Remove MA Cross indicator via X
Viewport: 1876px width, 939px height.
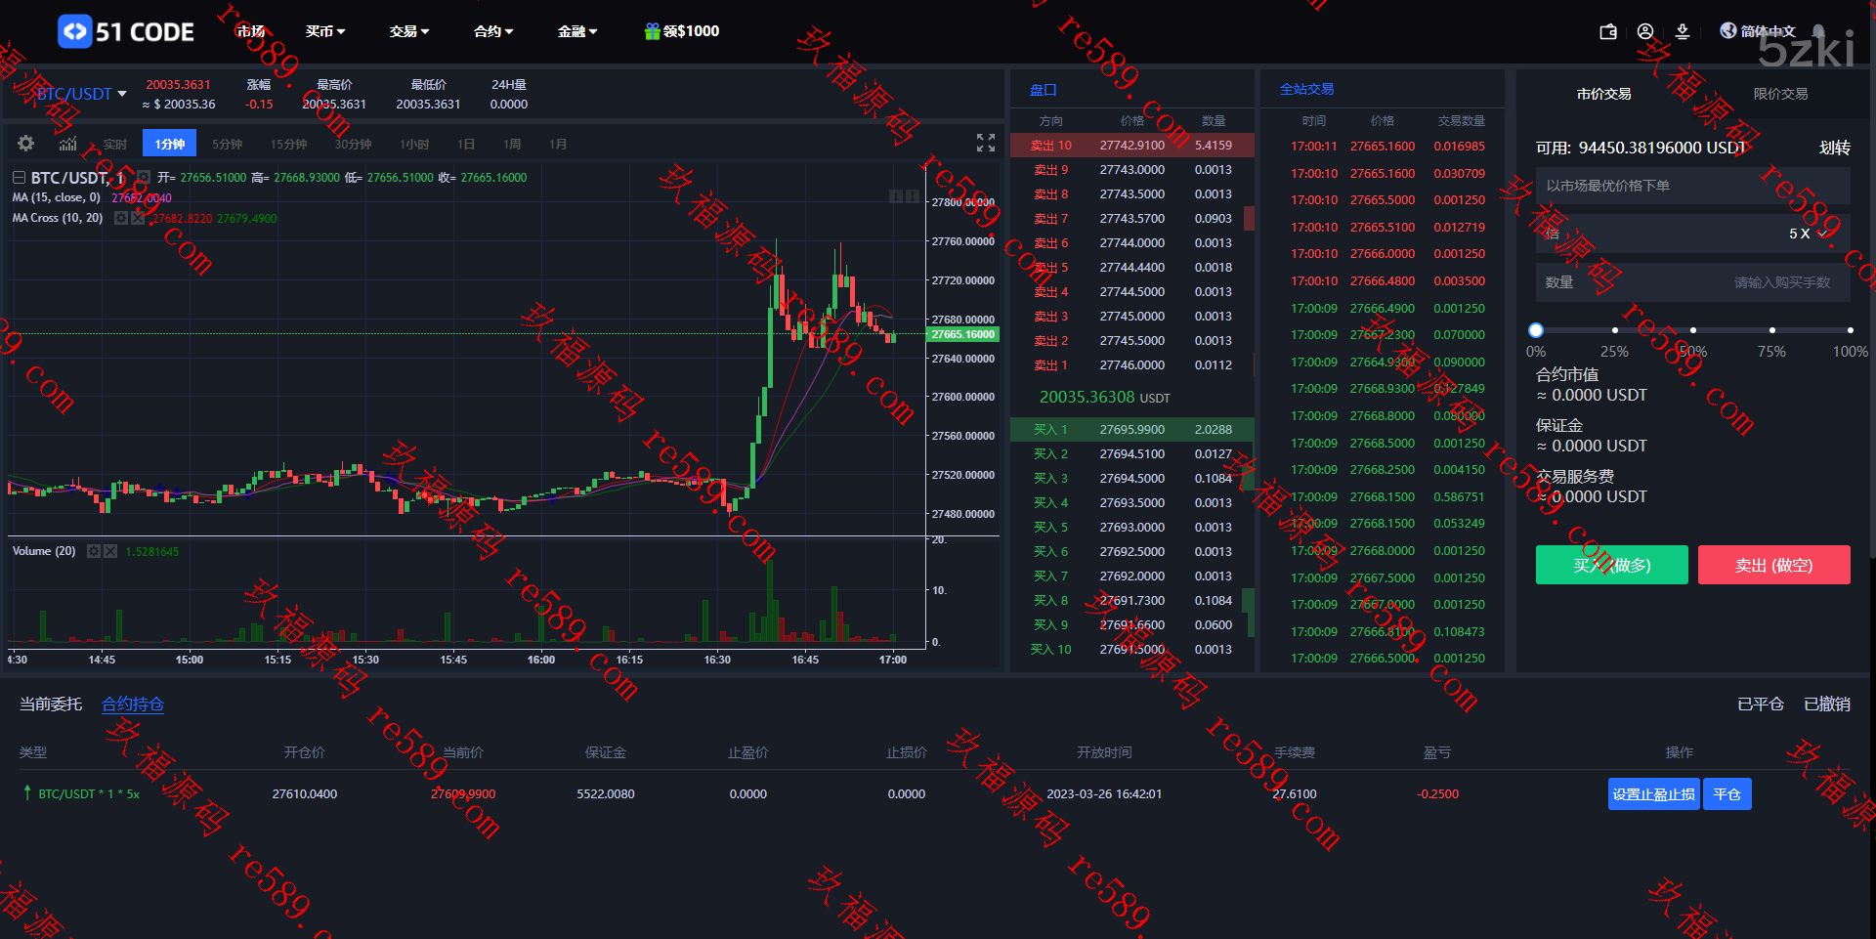click(x=138, y=218)
